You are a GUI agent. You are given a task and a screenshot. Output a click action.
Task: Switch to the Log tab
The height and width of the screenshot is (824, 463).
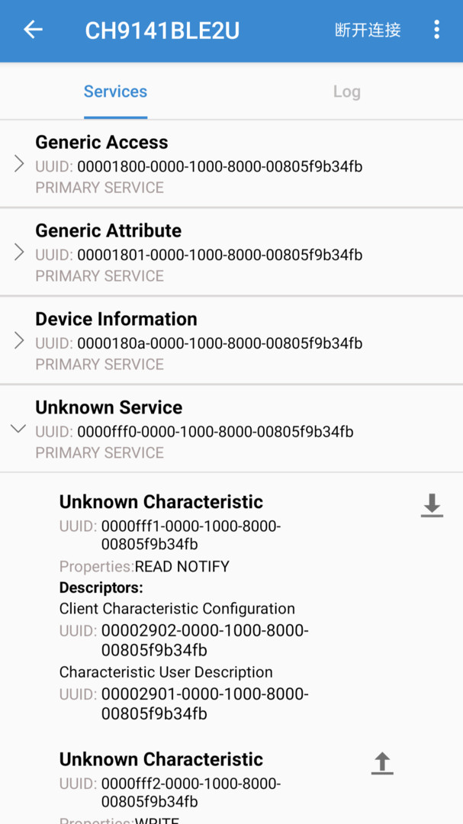point(346,92)
